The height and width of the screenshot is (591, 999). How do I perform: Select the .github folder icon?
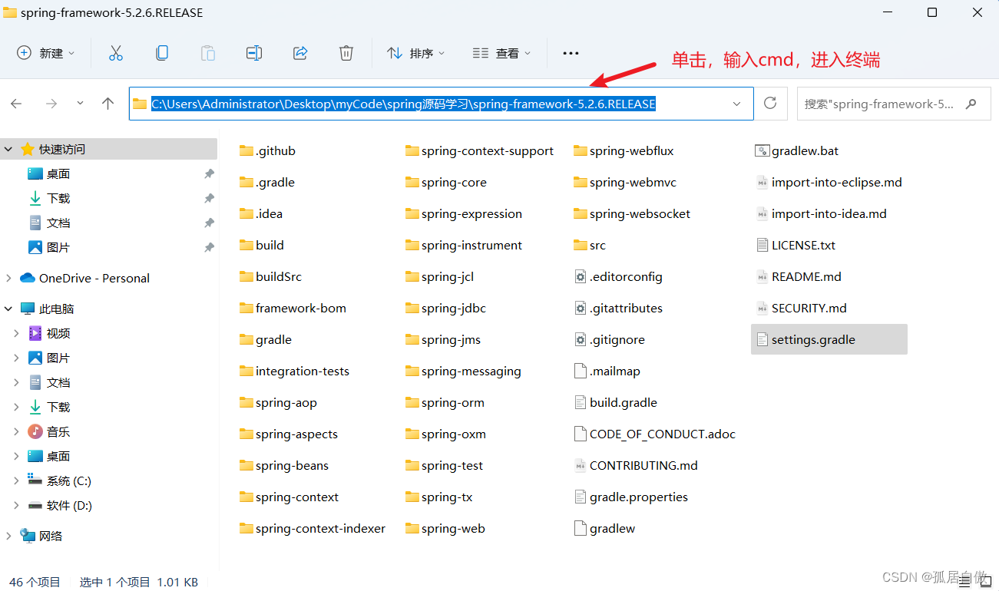pos(246,150)
